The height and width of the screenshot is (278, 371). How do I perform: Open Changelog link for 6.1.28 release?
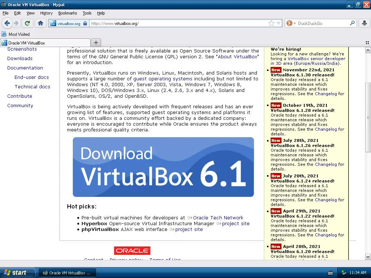tap(326, 129)
